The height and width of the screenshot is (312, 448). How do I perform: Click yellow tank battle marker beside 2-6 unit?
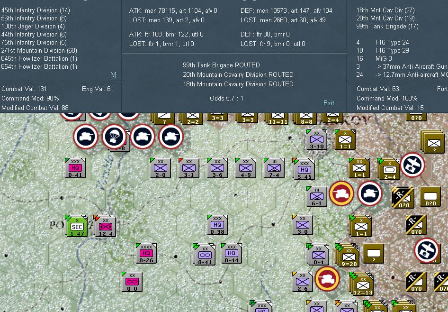327,279
